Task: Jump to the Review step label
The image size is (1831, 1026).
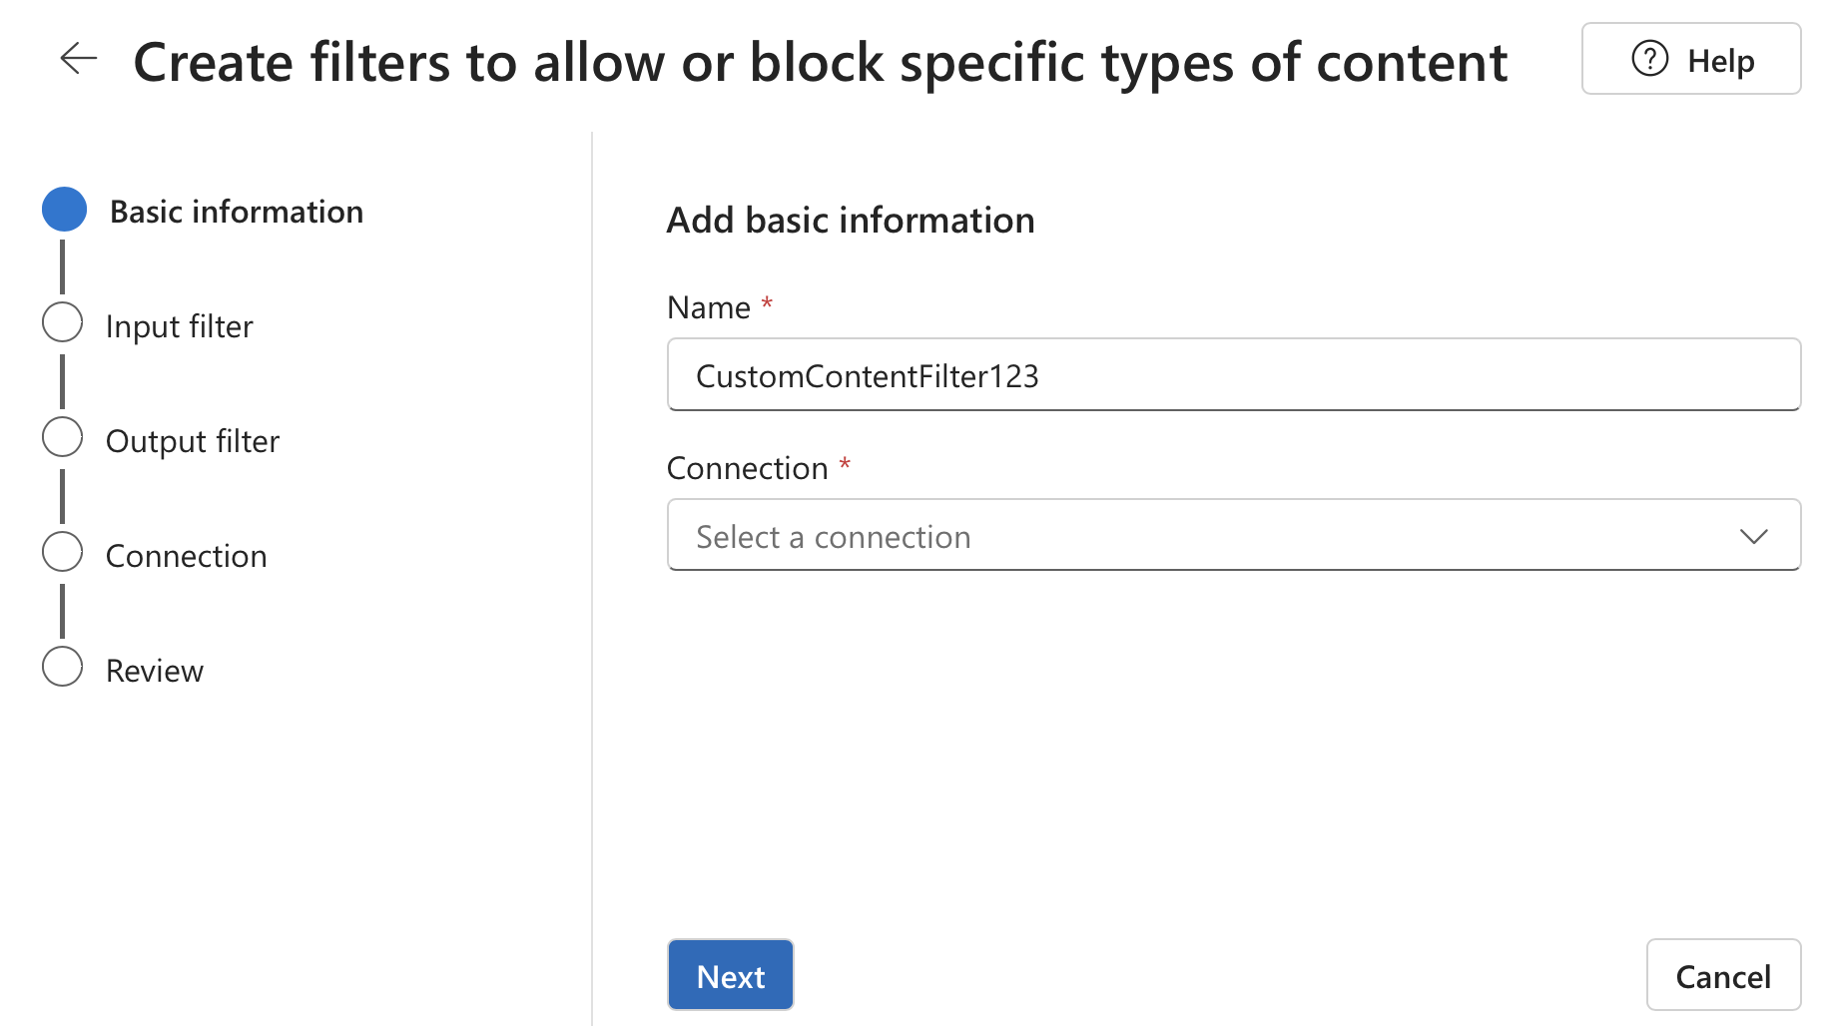Action: pos(155,671)
